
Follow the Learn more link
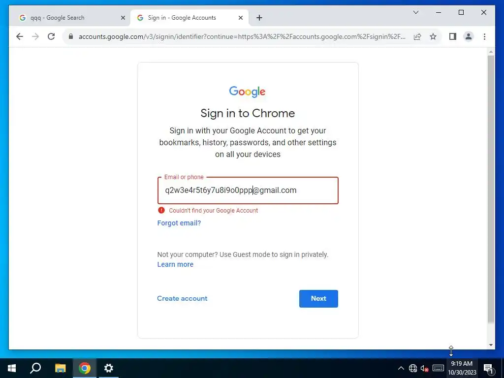click(175, 264)
